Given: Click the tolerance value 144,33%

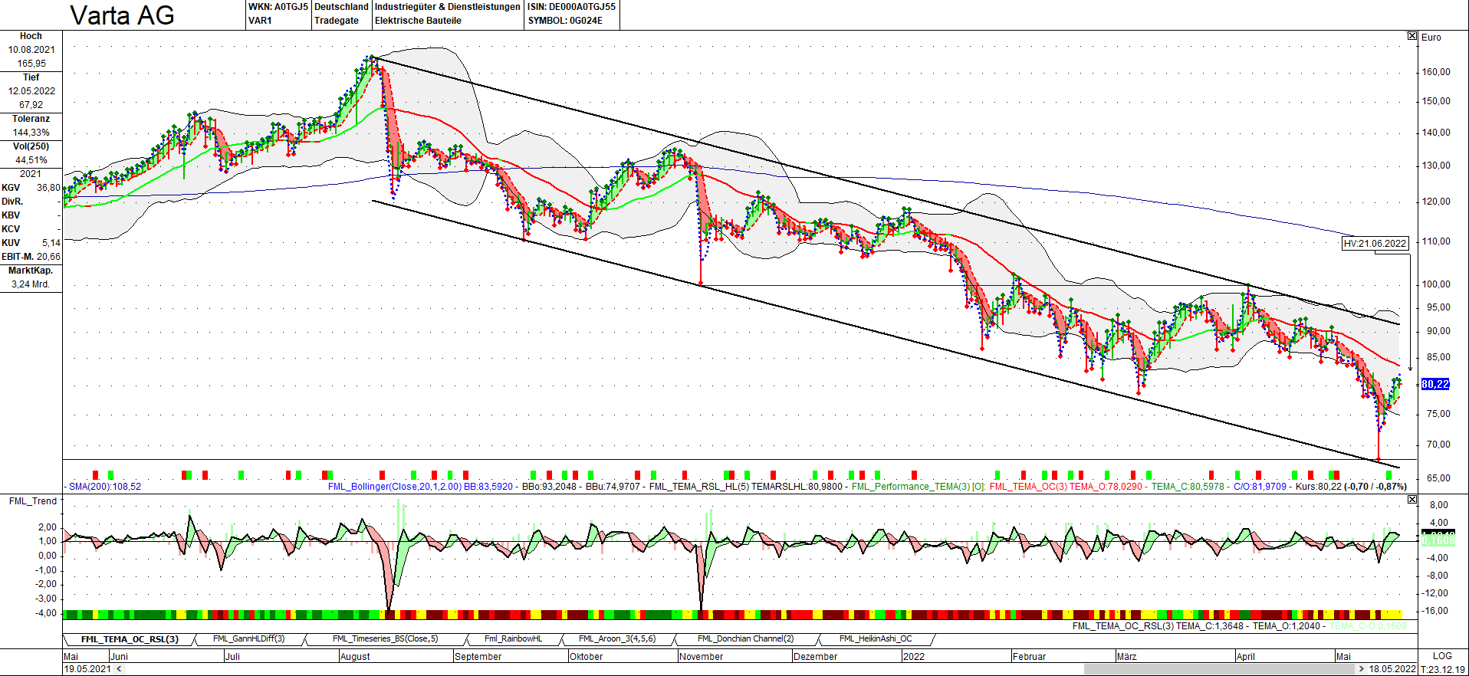Looking at the screenshot, I should click(31, 133).
